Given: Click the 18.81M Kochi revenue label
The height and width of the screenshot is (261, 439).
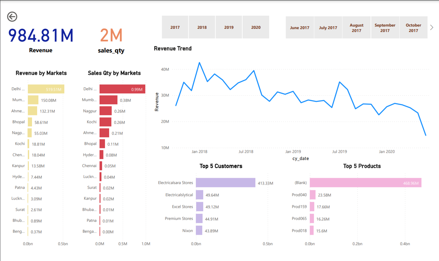Looking at the screenshot, I should click(x=38, y=144).
